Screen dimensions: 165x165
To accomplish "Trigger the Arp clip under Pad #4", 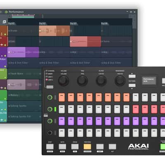I will point(117,52).
